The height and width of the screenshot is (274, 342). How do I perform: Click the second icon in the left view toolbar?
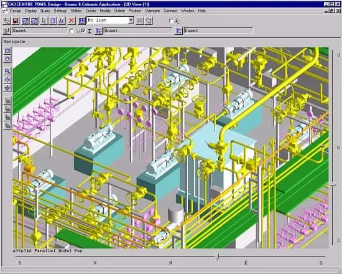(x=7, y=59)
